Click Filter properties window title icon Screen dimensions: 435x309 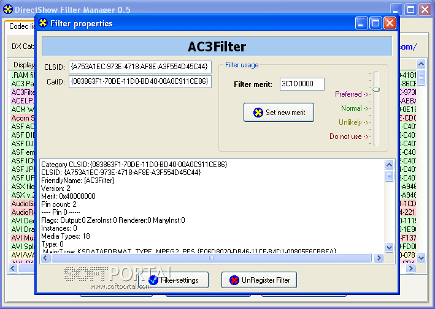point(43,23)
